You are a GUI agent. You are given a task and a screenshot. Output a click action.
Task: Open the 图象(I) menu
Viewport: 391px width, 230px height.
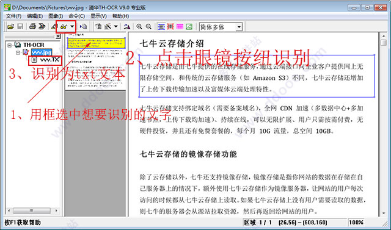click(56, 16)
